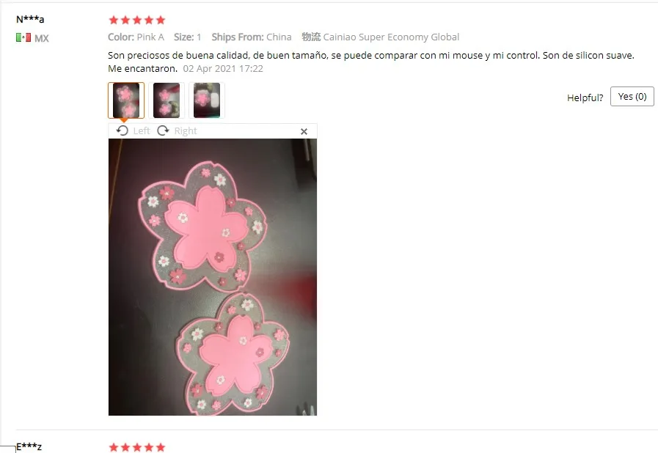Click Cainiao Super Economy Global shipping text
Screen dimensions: 658x453
[391, 37]
